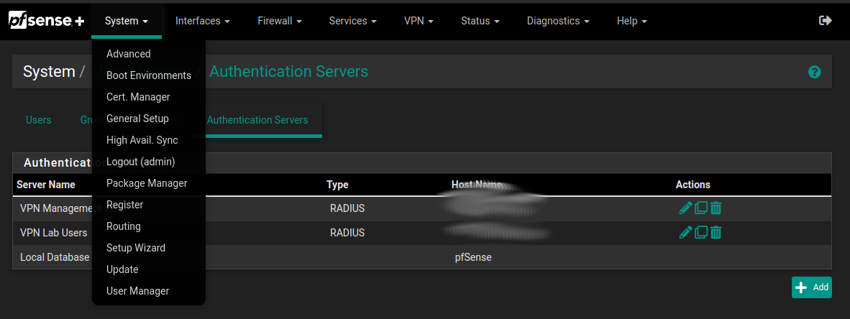The height and width of the screenshot is (319, 850).
Task: Copy the VPN Lab Users server entry
Action: (701, 233)
